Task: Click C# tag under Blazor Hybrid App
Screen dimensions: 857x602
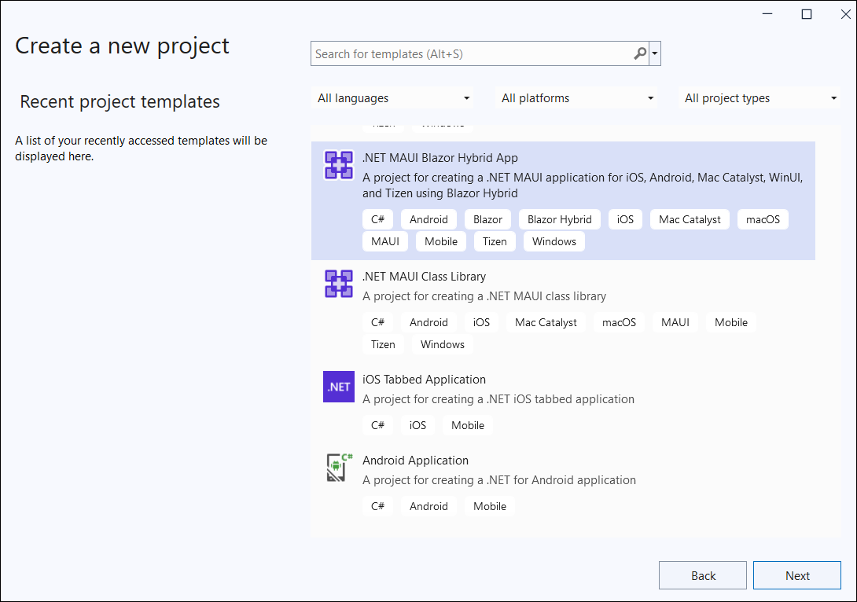Action: click(377, 219)
